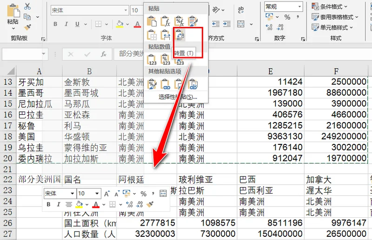The width and height of the screenshot is (372, 240).
Task: Toggle ribbon Merge & Center
Action: [x=240, y=24]
